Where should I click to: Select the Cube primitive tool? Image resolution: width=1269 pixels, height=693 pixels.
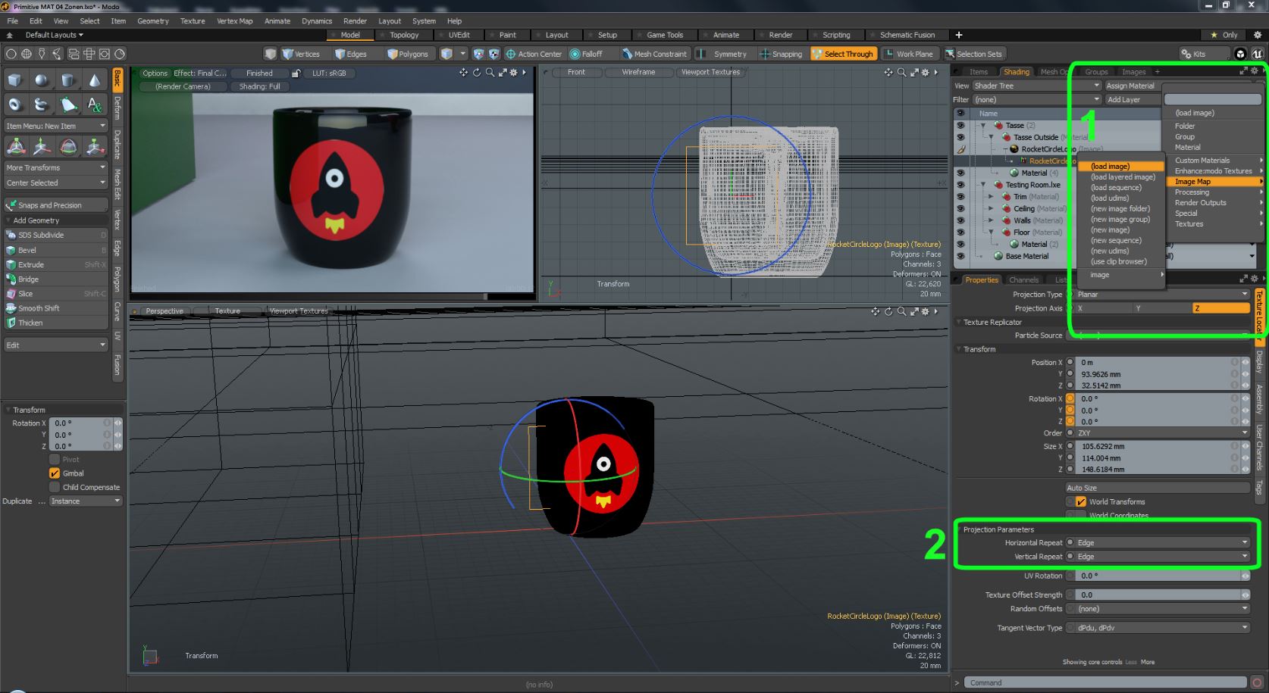tap(15, 80)
